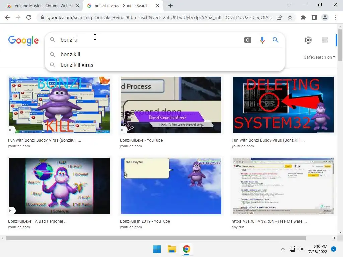This screenshot has width=343, height=257.
Task: Close the bonzikill virus search tab
Action: point(158,6)
